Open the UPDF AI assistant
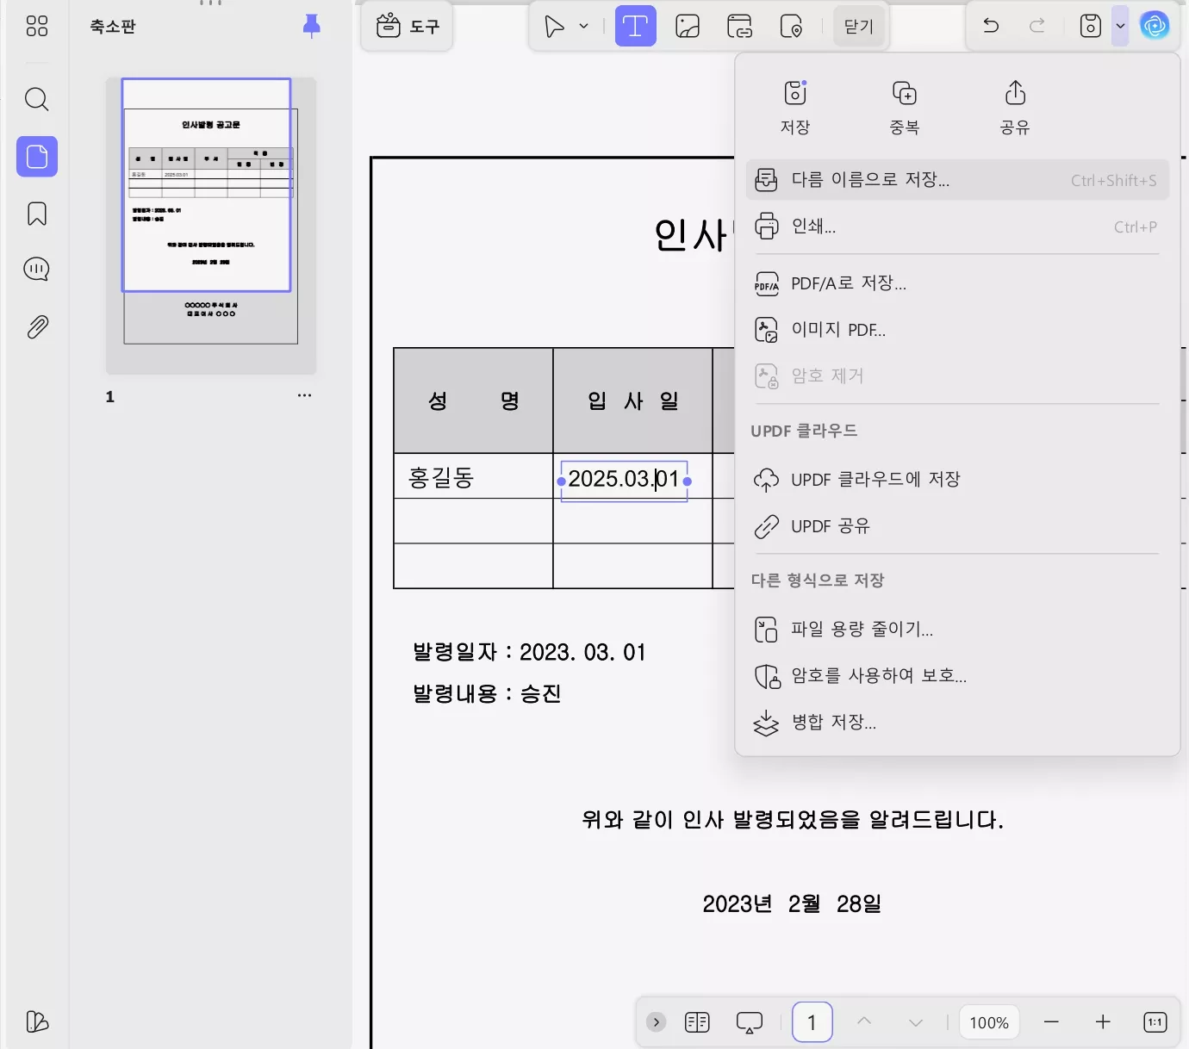 coord(1155,26)
